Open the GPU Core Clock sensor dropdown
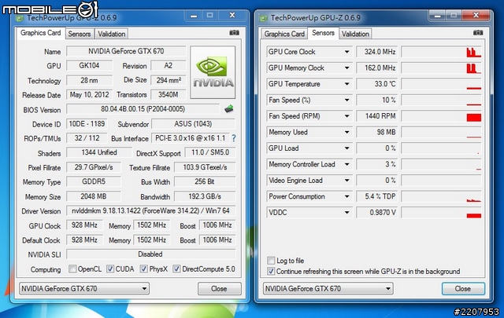Viewport: 504px width, 318px height. tap(346, 52)
